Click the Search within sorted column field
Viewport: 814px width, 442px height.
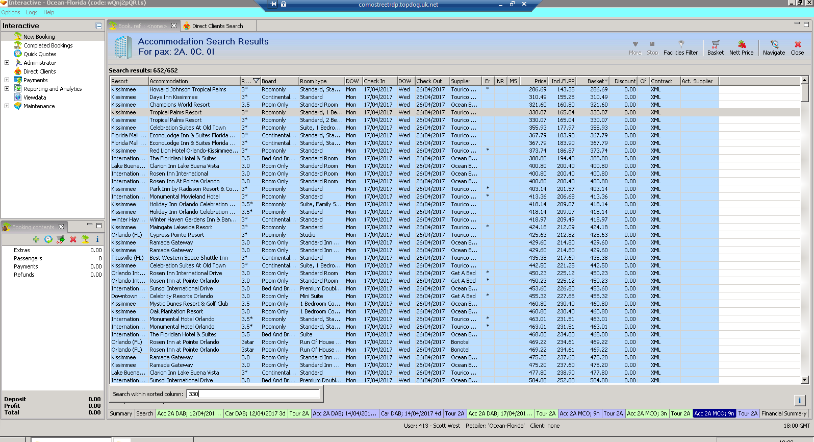(x=252, y=394)
